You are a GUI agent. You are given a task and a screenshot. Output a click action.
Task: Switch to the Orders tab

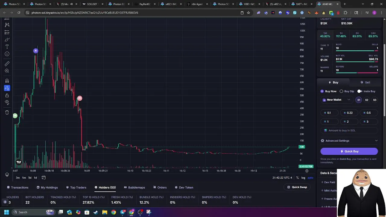pyautogui.click(x=160, y=187)
